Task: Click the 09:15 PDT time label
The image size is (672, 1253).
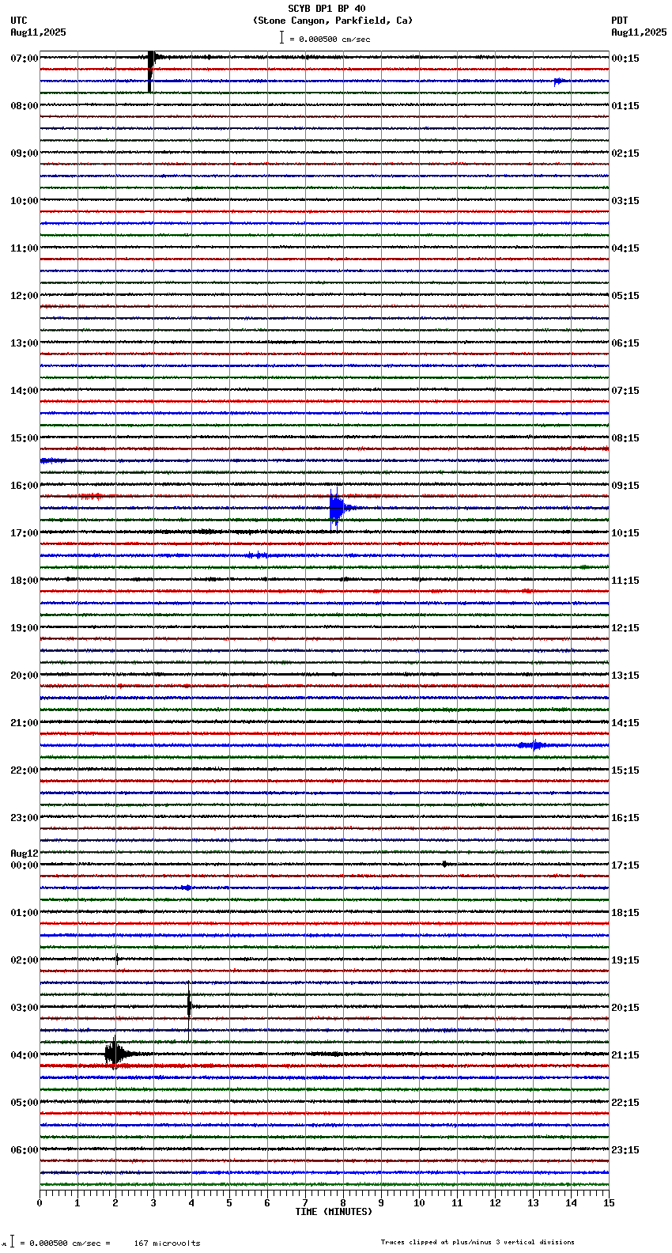Action: coord(625,486)
